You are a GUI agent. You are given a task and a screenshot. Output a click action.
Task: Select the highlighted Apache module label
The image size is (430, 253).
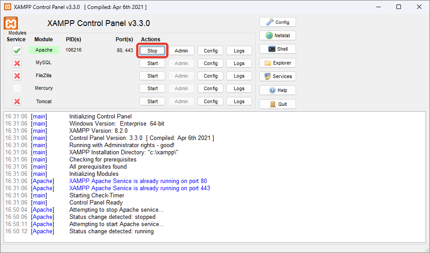[44, 50]
